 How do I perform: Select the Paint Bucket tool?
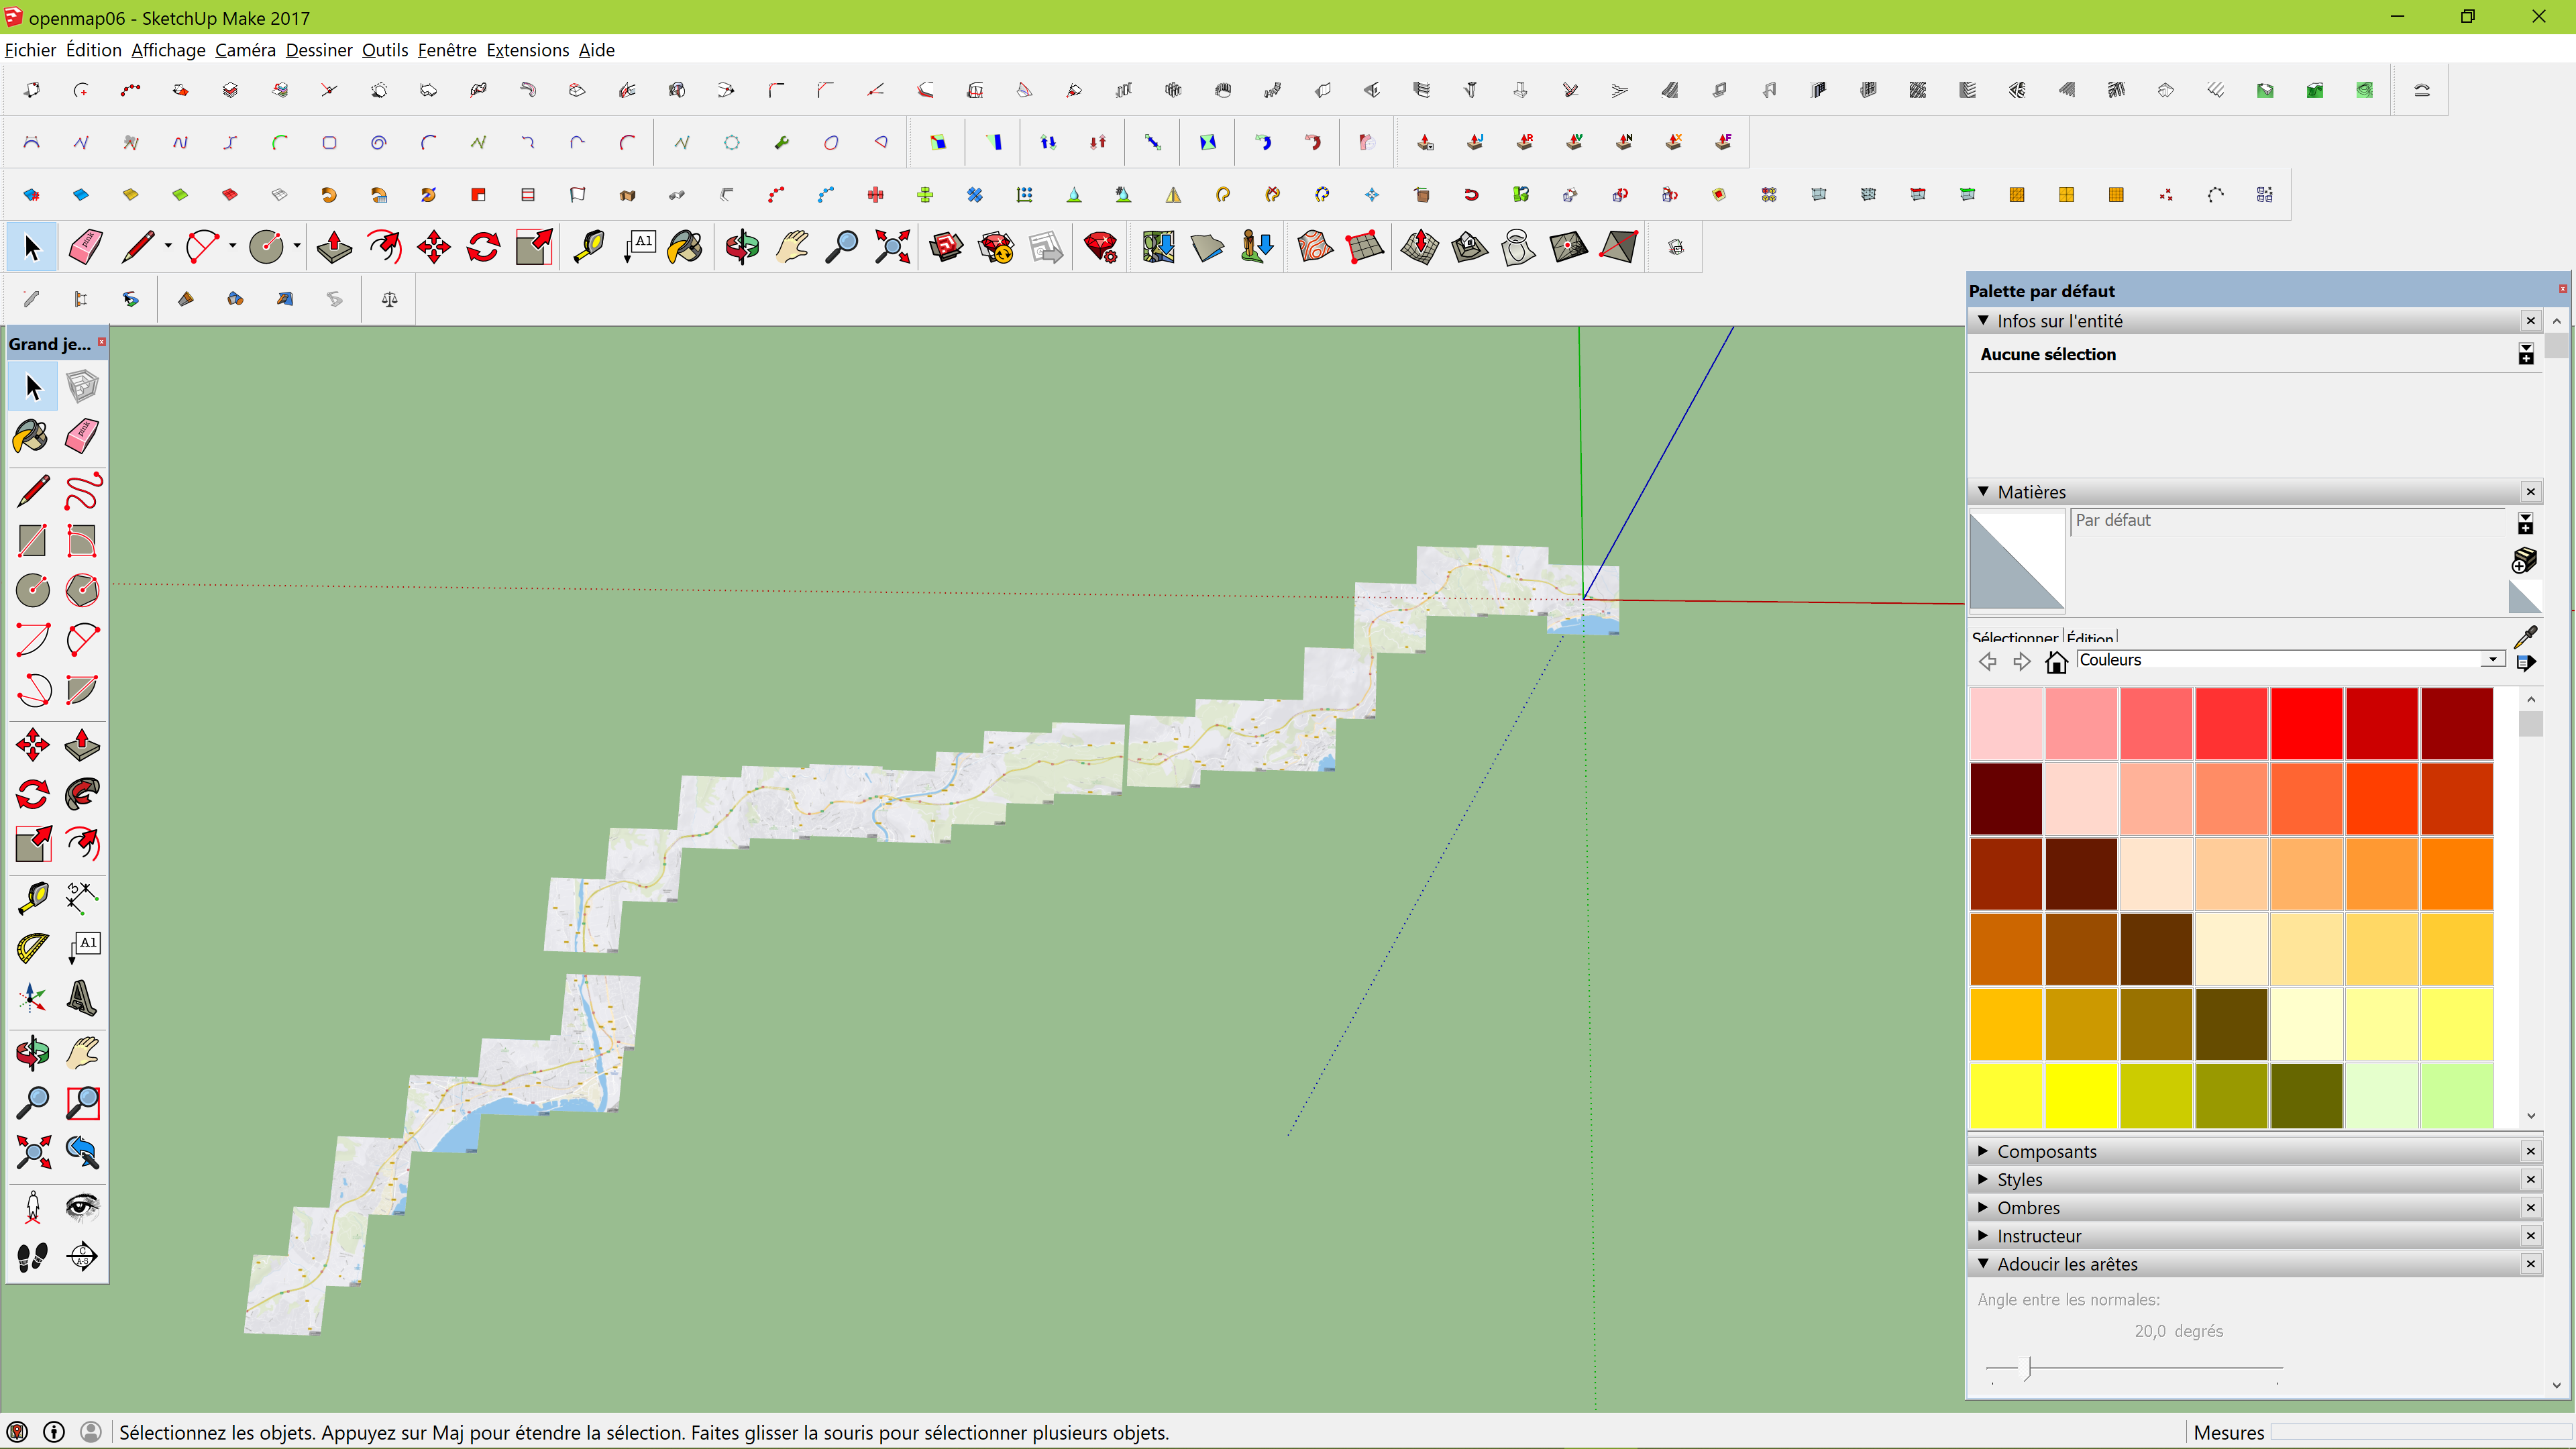coord(685,247)
